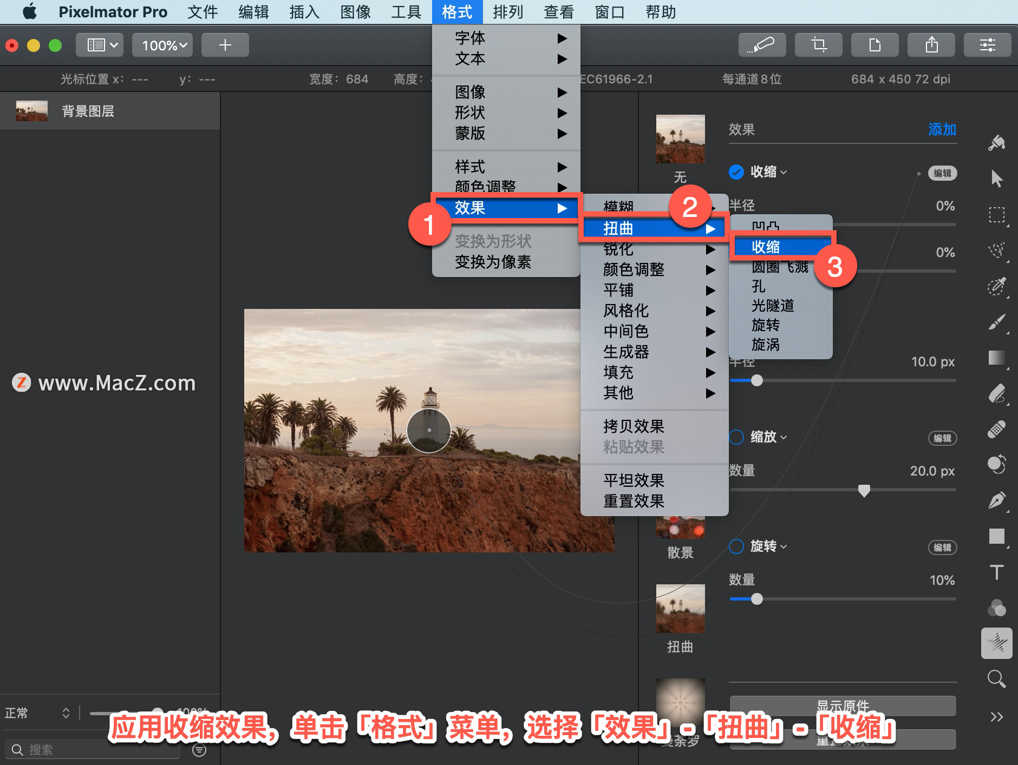
Task: Open the sidebar view options dropdown
Action: point(100,45)
